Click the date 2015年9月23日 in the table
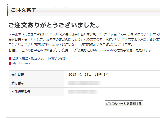The width and height of the screenshot is (160, 118). (x=80, y=75)
